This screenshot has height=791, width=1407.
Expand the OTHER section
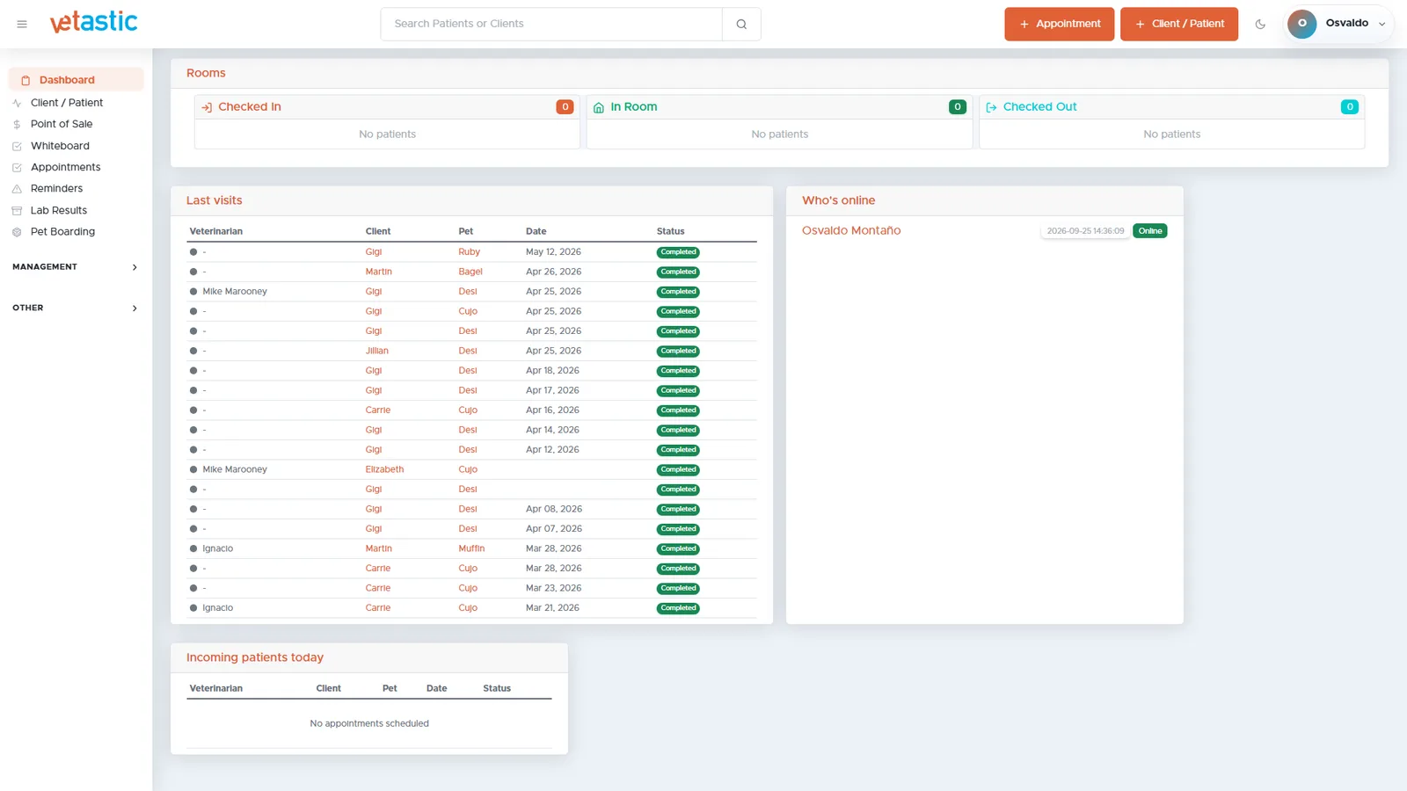[x=75, y=308]
